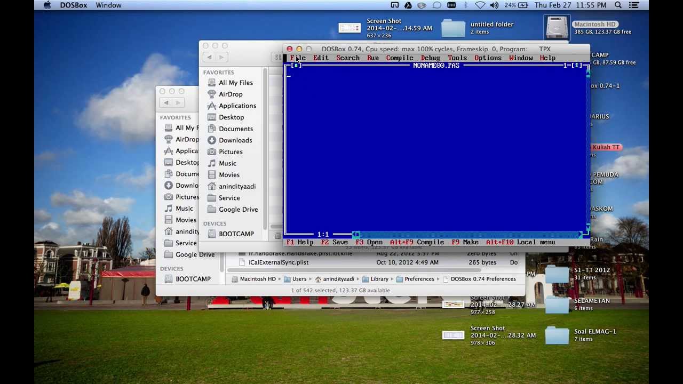Click back arrow in rear Finder window
Image resolution: width=683 pixels, height=384 pixels.
(x=166, y=103)
